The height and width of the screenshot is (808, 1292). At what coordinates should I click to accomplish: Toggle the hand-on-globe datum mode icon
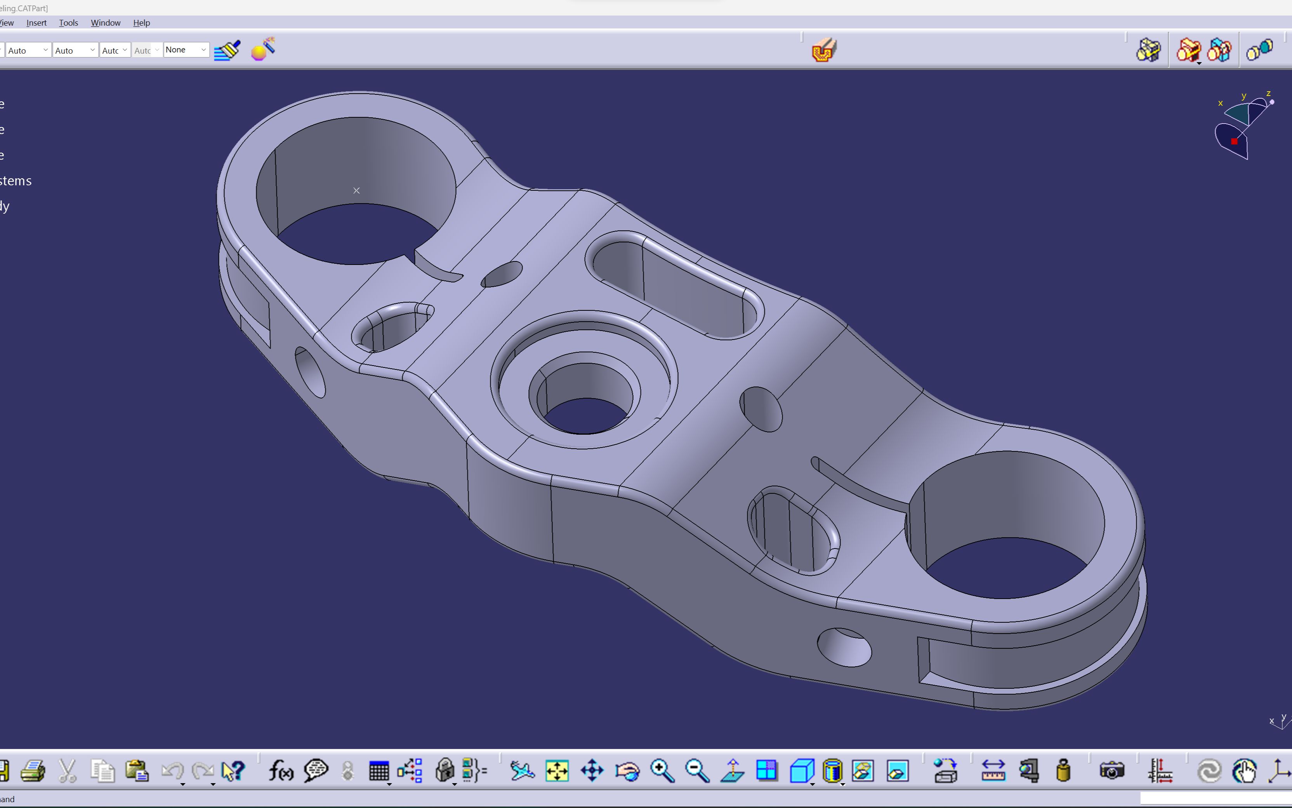(1245, 771)
